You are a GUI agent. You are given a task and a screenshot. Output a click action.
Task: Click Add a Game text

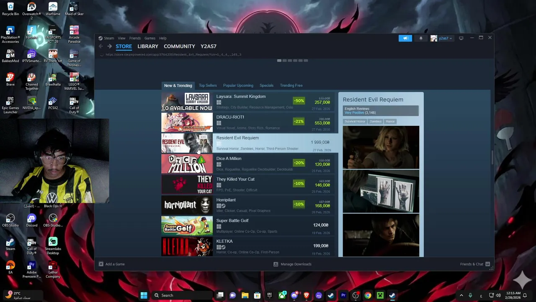115,264
